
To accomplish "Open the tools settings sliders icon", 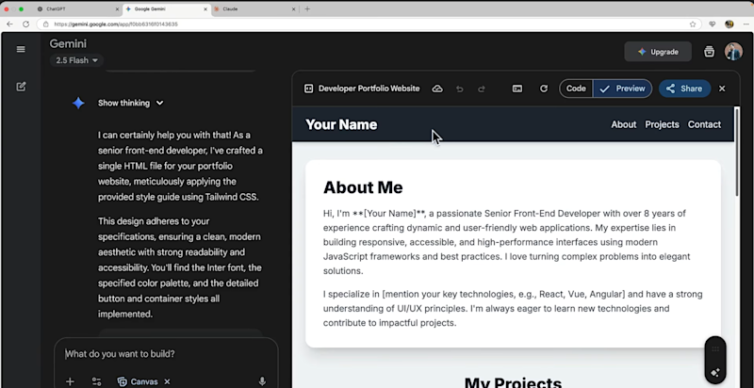I will 96,381.
